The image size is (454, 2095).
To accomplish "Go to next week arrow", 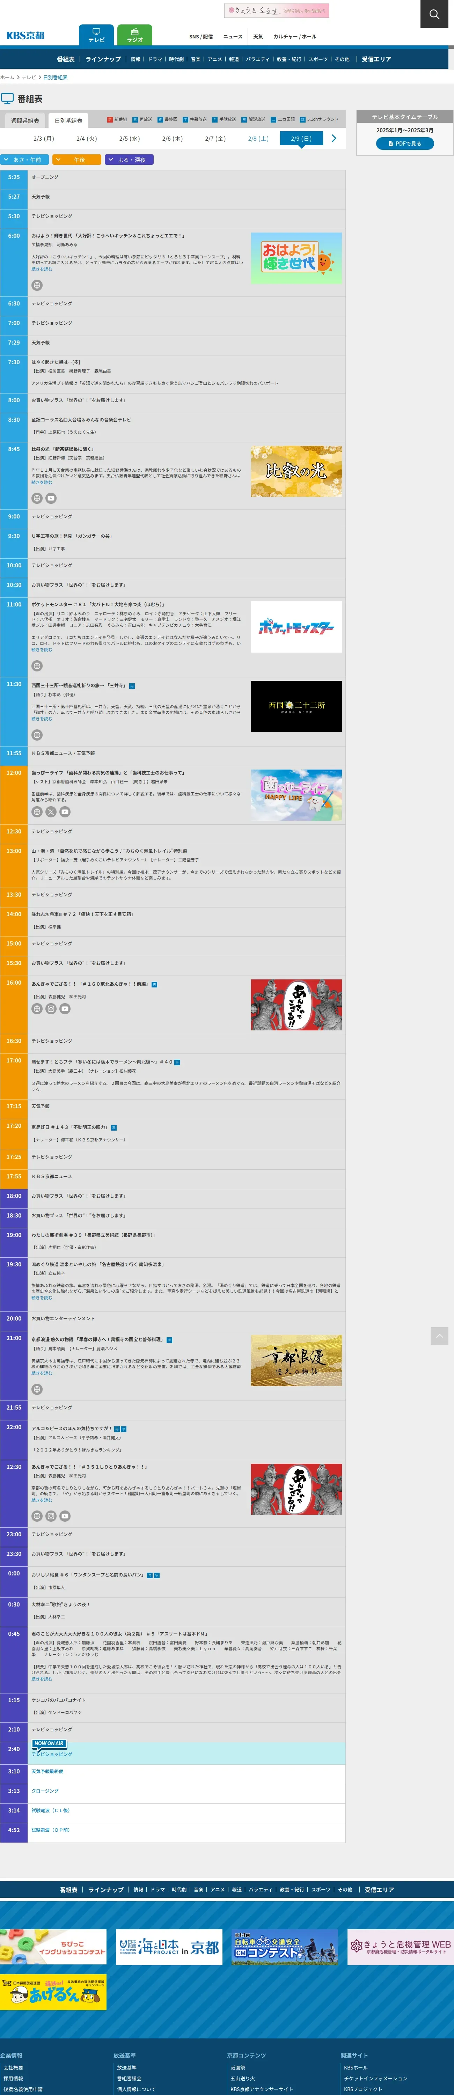I will (x=334, y=138).
